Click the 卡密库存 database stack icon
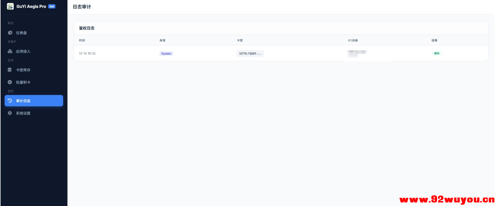This screenshot has height=206, width=496. click(10, 70)
